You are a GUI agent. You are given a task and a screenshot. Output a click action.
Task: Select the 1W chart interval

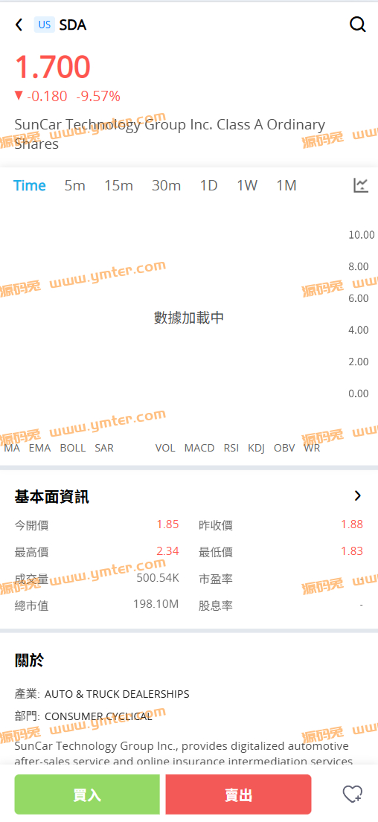(247, 185)
